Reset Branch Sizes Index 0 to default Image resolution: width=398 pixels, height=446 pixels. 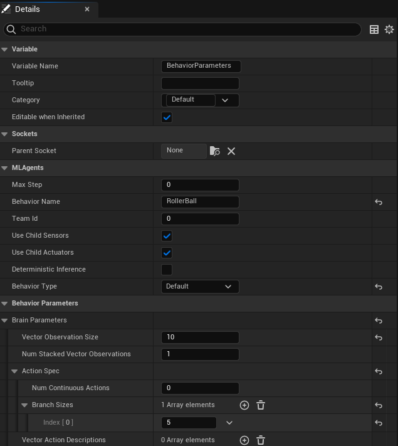click(379, 423)
